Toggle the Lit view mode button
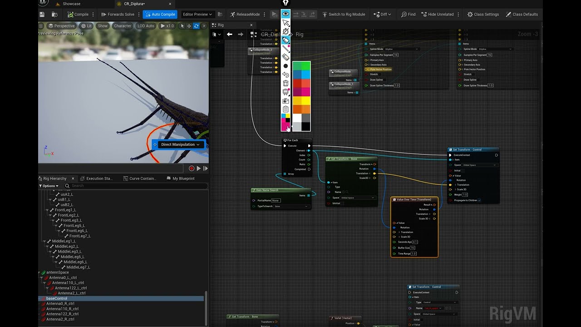Screen dimensions: 581x327 pos(86,26)
